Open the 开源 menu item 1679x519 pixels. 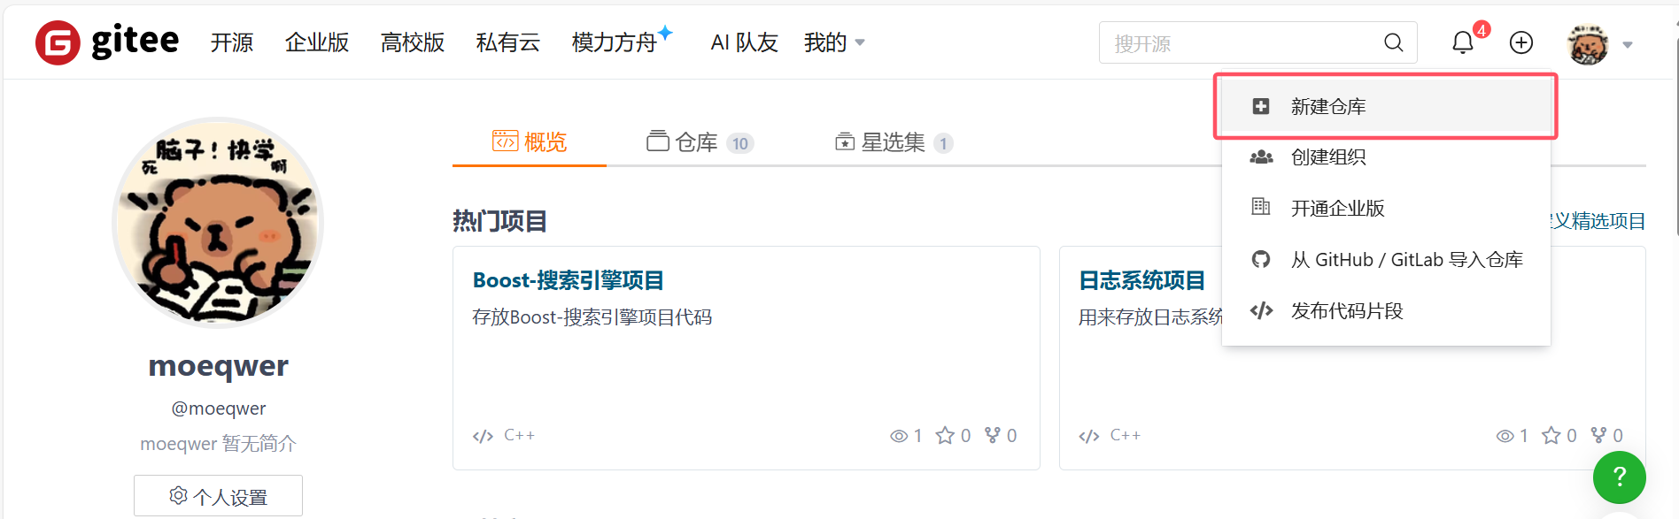point(231,42)
